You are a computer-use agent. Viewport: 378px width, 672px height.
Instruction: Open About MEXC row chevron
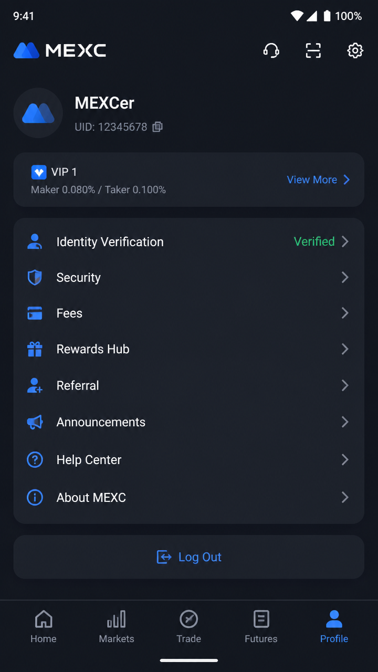[x=345, y=497]
